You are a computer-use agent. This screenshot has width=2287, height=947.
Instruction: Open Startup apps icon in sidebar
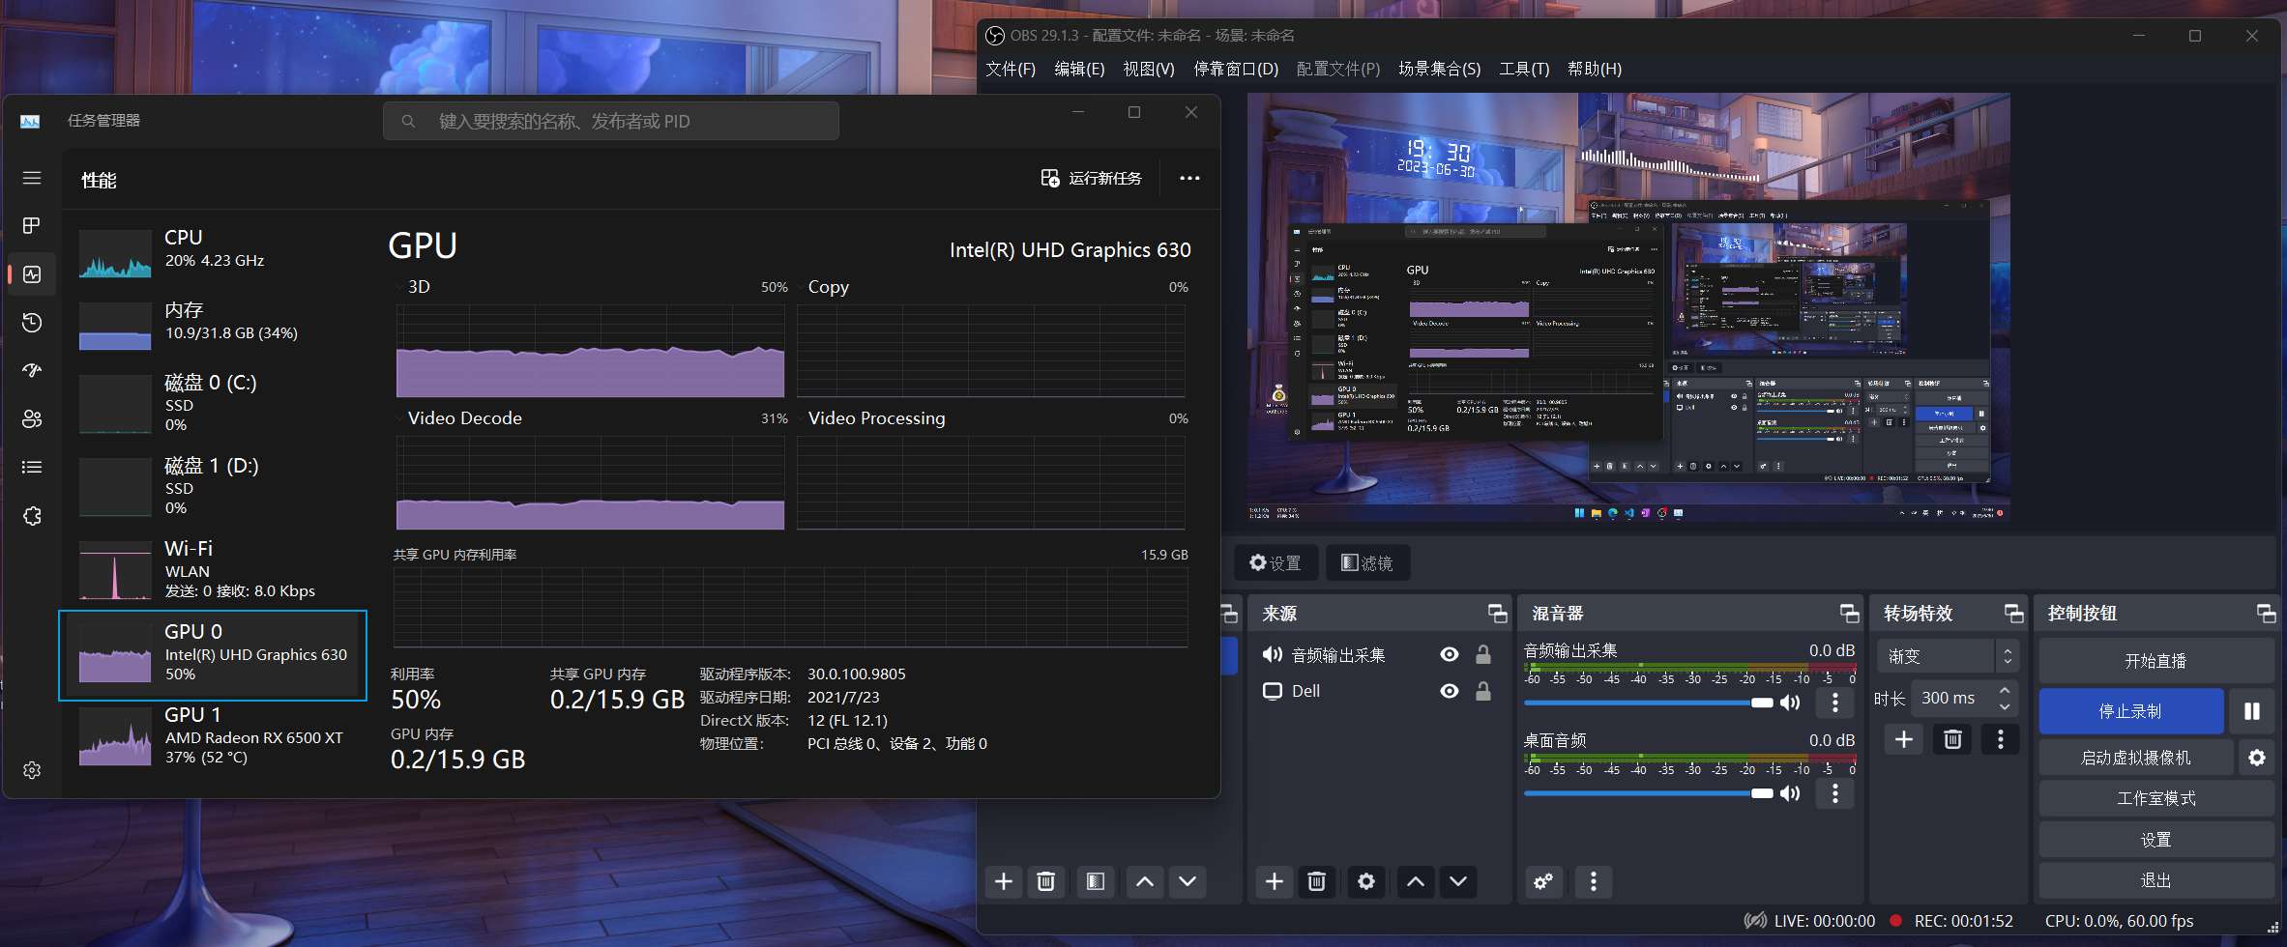pos(32,371)
